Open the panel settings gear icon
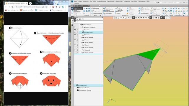The image size is (189, 106). [x=102, y=17]
